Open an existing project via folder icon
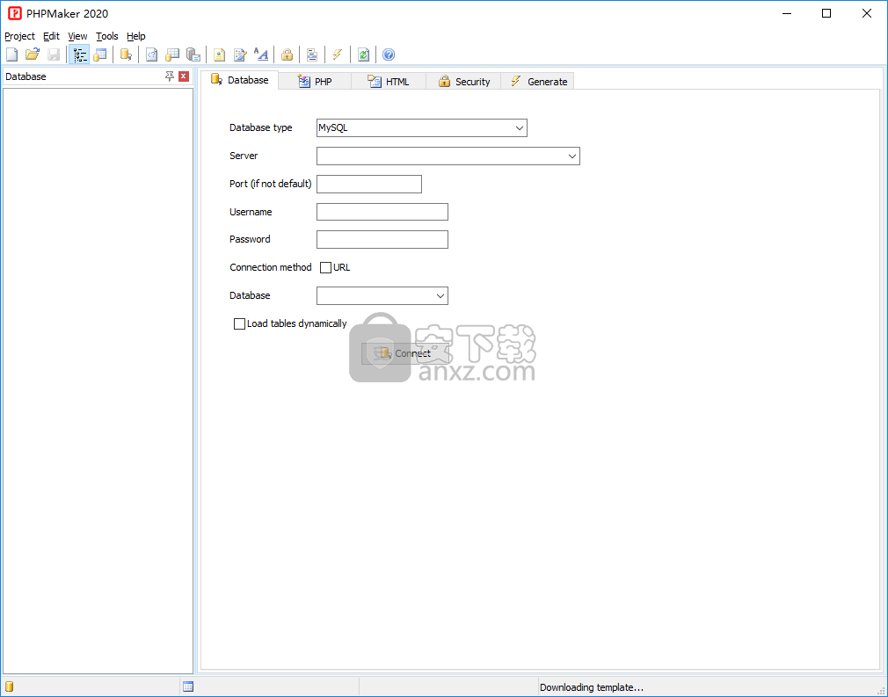 (33, 54)
